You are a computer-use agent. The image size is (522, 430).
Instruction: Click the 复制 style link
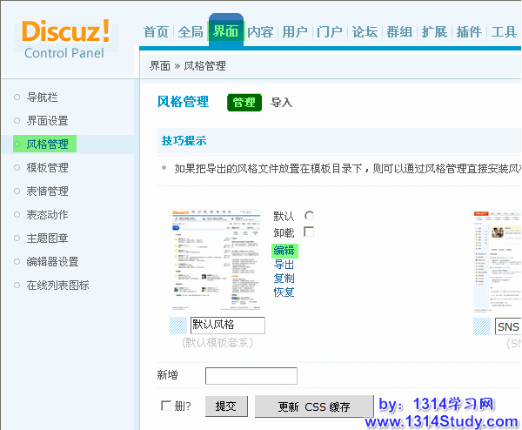click(284, 279)
